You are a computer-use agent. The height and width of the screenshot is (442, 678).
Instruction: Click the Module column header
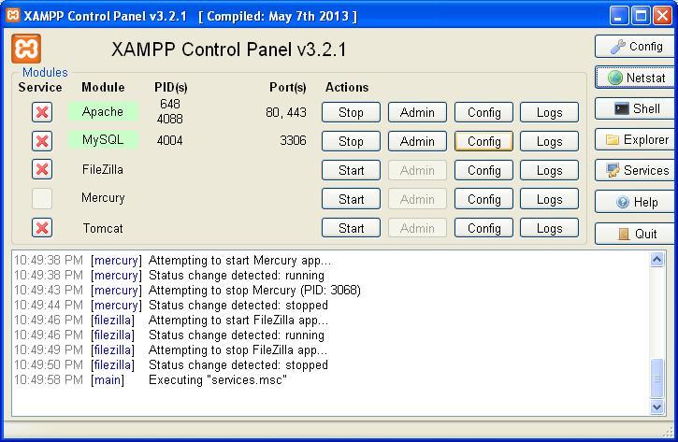click(103, 87)
